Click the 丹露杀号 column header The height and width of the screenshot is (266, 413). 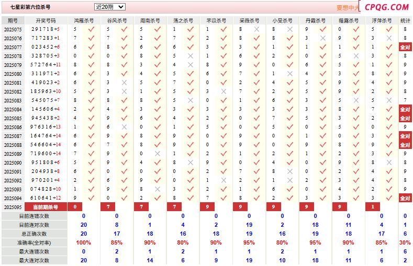(316, 20)
